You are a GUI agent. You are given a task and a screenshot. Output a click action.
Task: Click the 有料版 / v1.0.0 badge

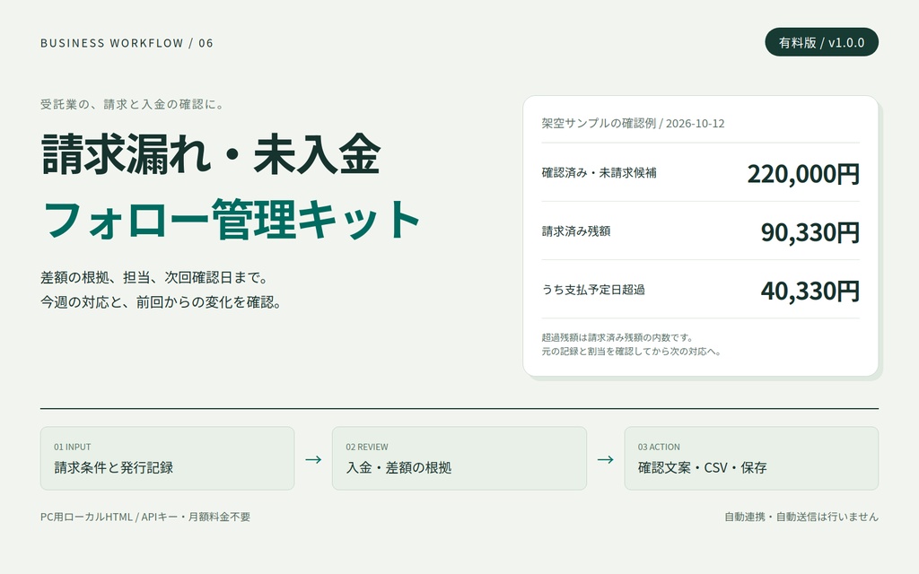pyautogui.click(x=821, y=42)
